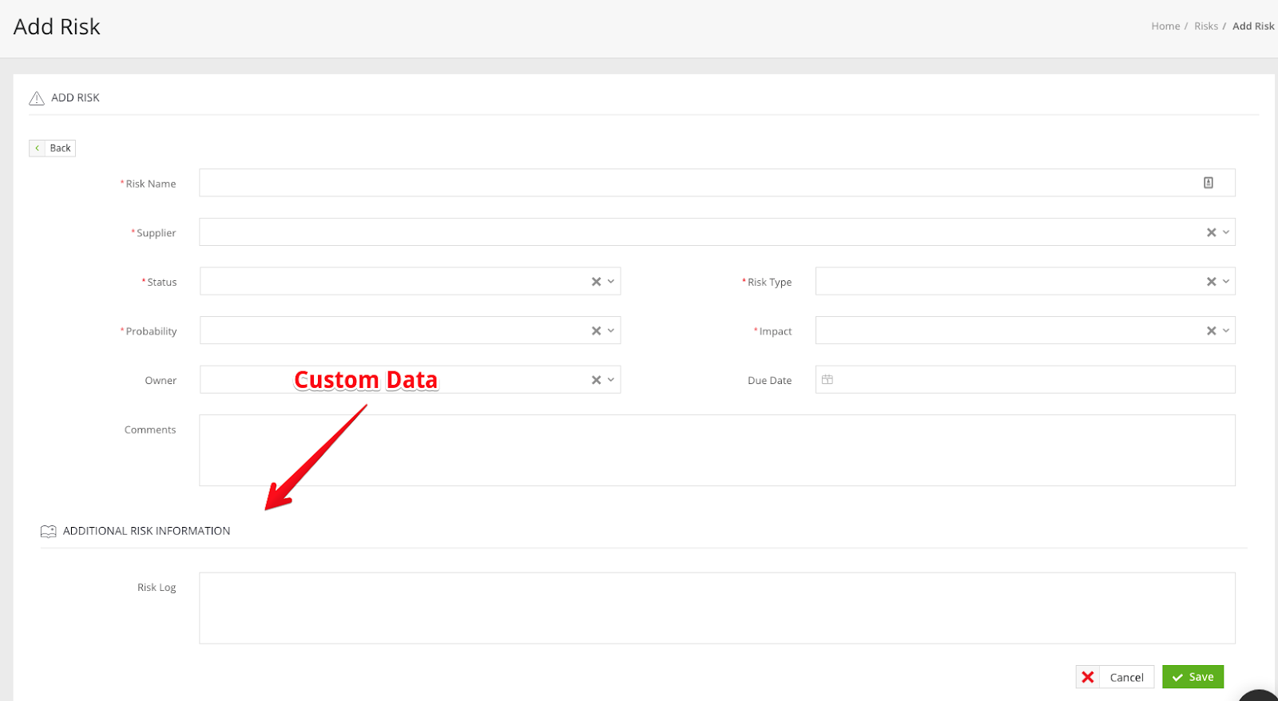Click the Additional Risk Information section icon
This screenshot has height=701, width=1278.
(48, 531)
